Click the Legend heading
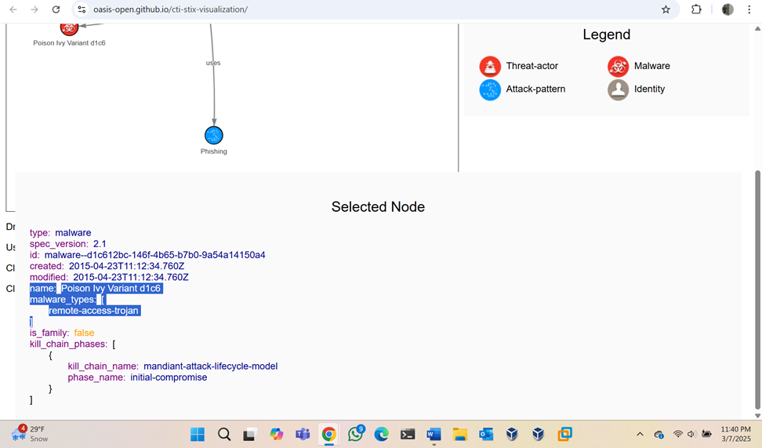This screenshot has height=448, width=762. click(x=607, y=35)
